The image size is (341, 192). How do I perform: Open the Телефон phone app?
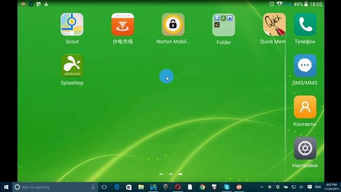pyautogui.click(x=305, y=25)
